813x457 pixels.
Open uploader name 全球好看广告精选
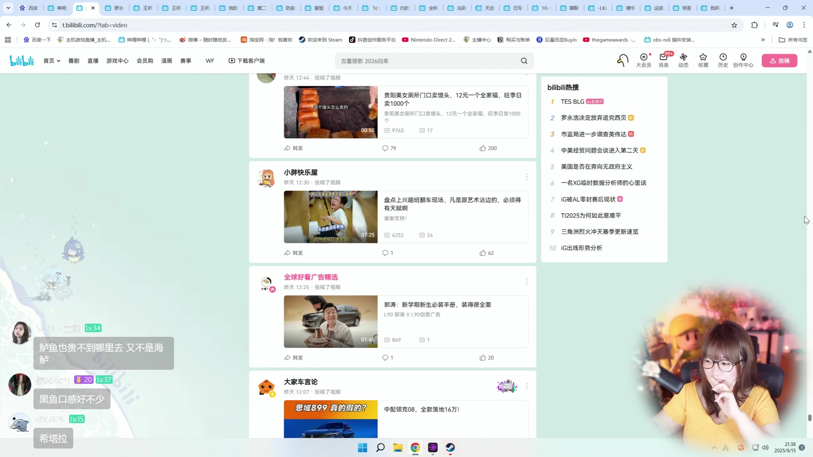pyautogui.click(x=310, y=277)
